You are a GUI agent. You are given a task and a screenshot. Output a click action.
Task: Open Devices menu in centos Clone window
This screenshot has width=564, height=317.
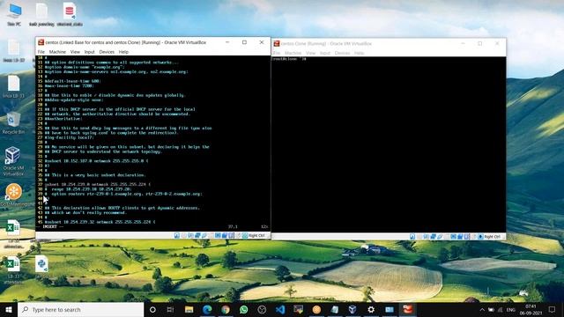point(342,53)
